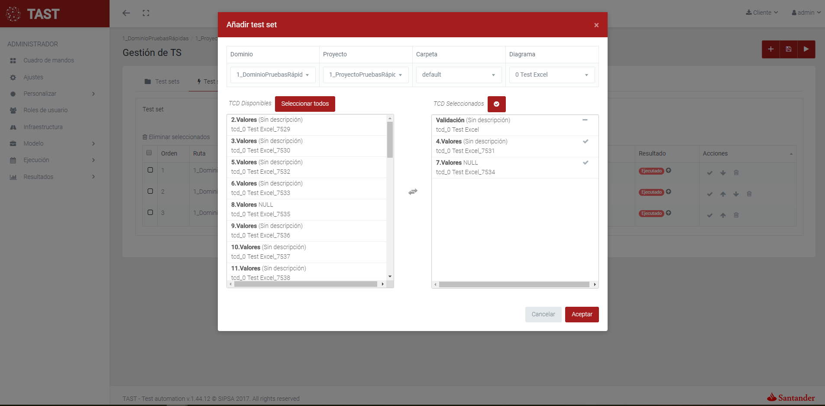Image resolution: width=825 pixels, height=406 pixels.
Task: Click the checkmark icon on the 7.Valores item
Action: click(x=585, y=162)
